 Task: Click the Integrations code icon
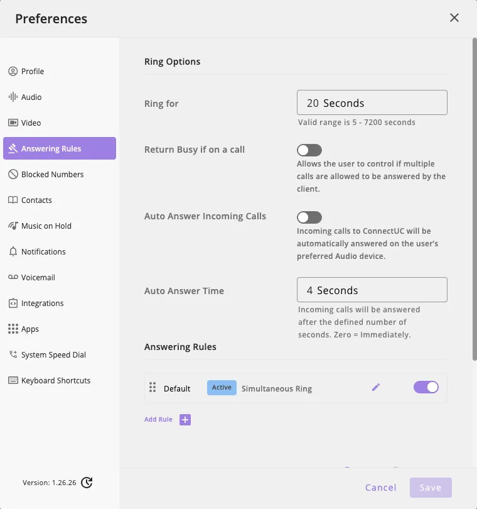click(13, 303)
